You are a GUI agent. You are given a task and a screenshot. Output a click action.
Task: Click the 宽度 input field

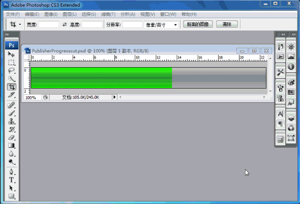(49, 24)
